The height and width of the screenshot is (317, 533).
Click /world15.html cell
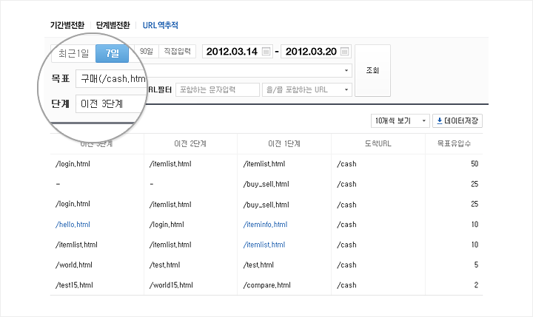pyautogui.click(x=171, y=285)
